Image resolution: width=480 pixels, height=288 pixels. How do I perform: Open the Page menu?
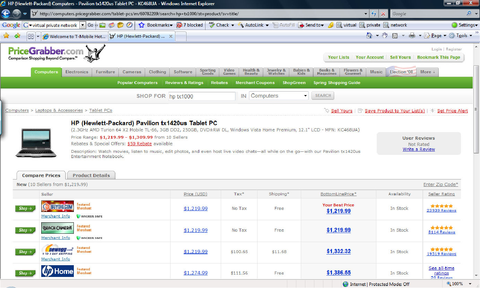436,36
